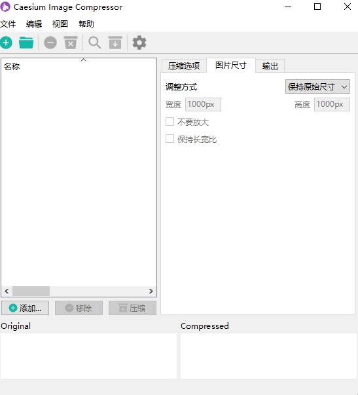358x395 pixels.
Task: Open the 编辑 menu
Action: (34, 24)
